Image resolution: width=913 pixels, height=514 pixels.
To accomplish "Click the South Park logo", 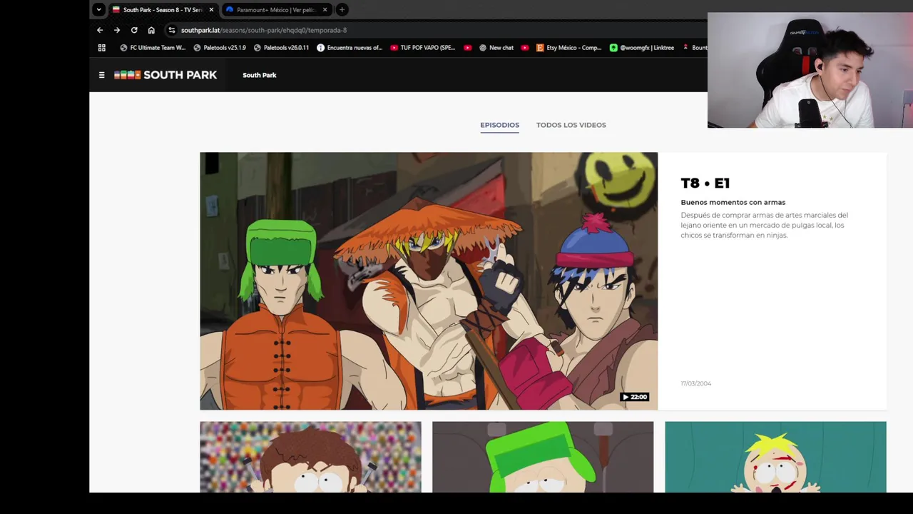I will tap(165, 75).
